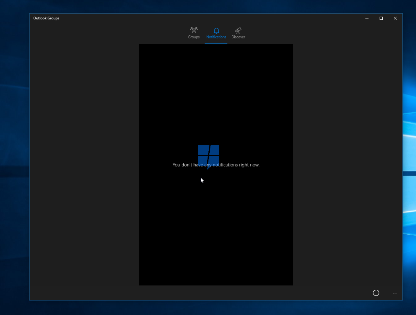Image resolution: width=416 pixels, height=315 pixels.
Task: Close the Outlook Groups window
Action: point(395,18)
